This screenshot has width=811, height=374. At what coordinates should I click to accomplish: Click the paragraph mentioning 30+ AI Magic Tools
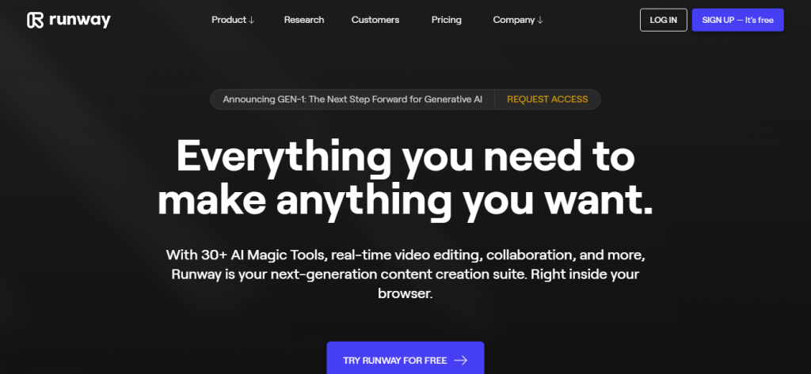pos(405,274)
